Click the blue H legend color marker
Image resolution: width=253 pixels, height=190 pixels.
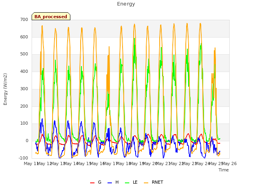[x=110, y=183]
